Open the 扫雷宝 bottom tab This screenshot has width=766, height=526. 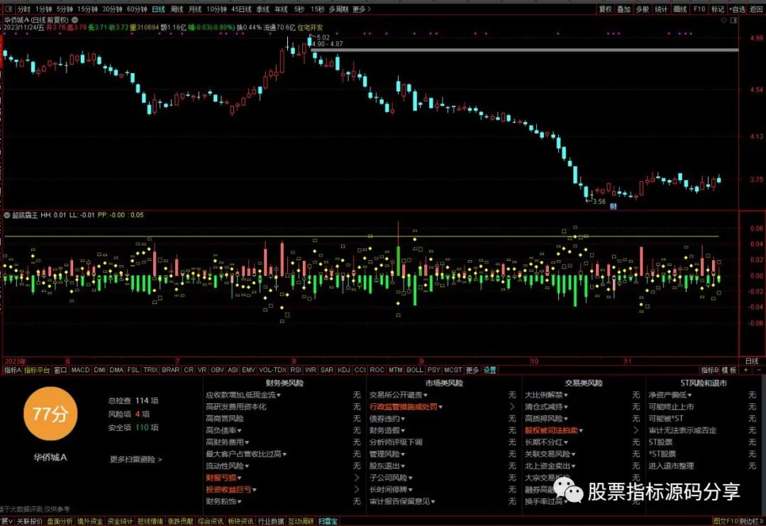(x=328, y=522)
